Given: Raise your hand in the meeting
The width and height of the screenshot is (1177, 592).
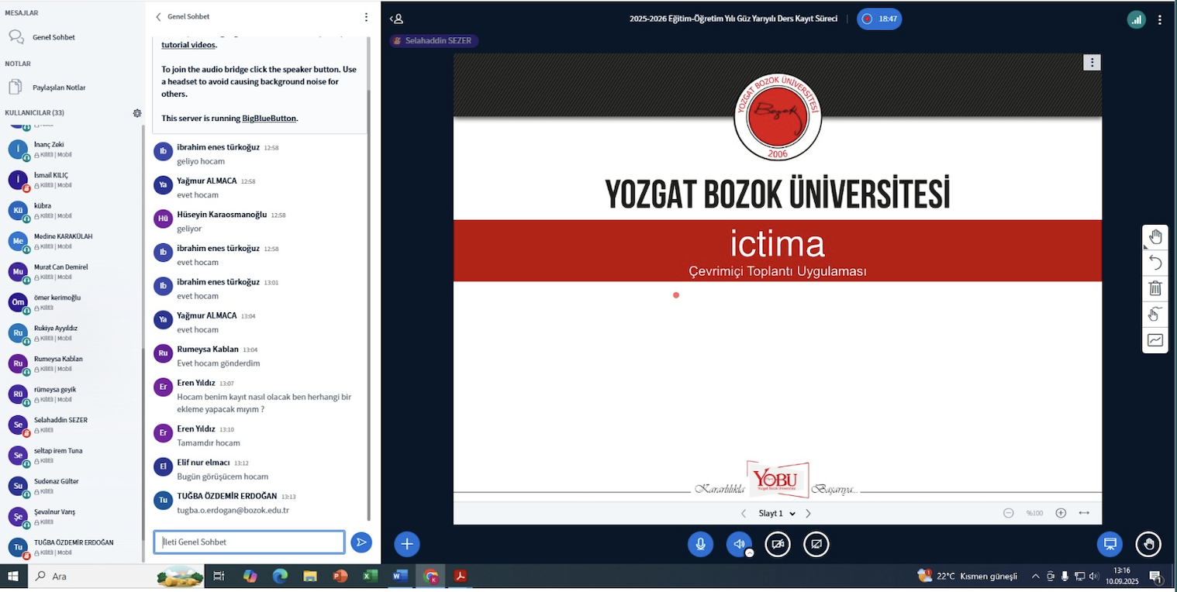Looking at the screenshot, I should 1148,544.
